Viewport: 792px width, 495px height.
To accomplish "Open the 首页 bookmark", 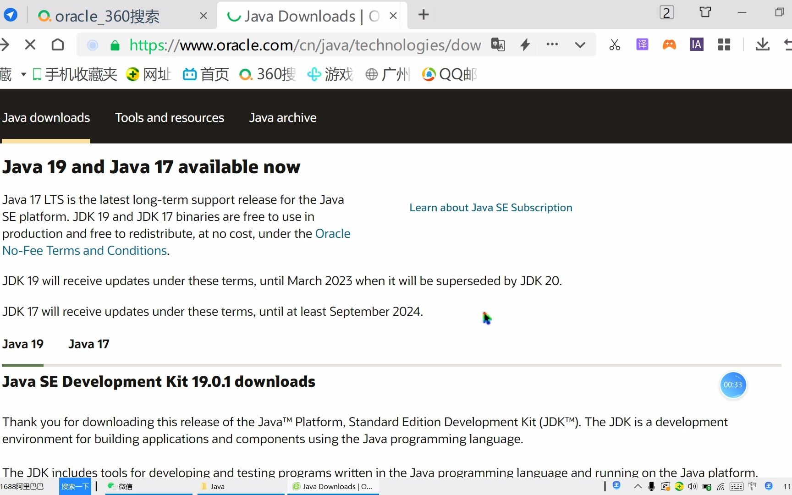I will [206, 74].
